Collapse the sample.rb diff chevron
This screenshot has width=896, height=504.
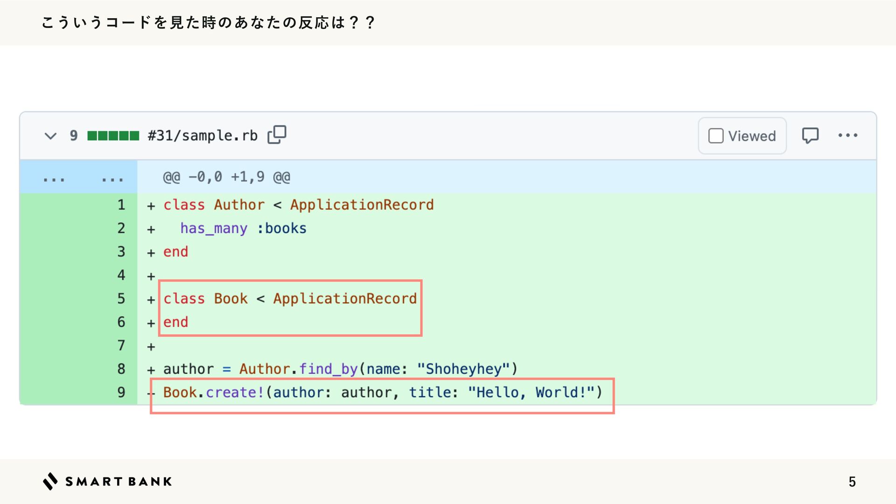(x=50, y=136)
